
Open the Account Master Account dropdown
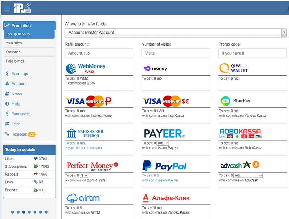coord(176,33)
